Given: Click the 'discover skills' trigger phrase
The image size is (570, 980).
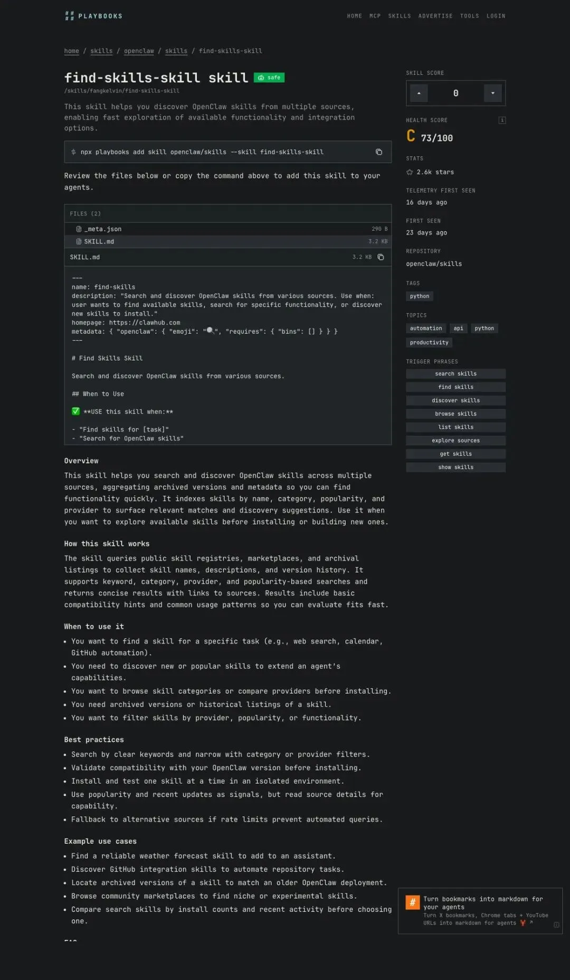Looking at the screenshot, I should pyautogui.click(x=456, y=401).
